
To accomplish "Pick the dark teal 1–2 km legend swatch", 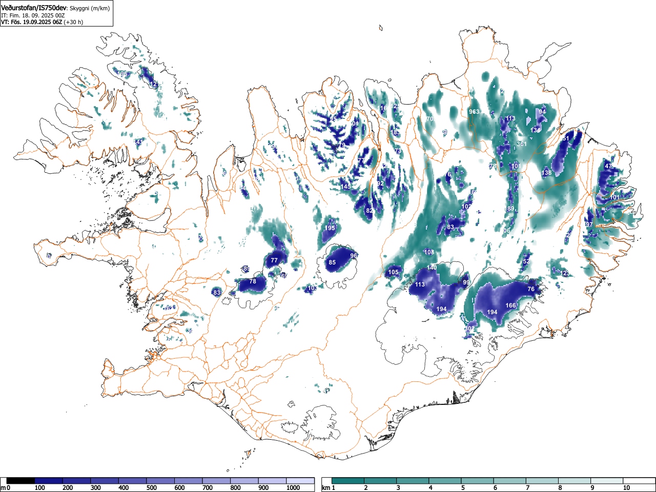I will point(348,481).
